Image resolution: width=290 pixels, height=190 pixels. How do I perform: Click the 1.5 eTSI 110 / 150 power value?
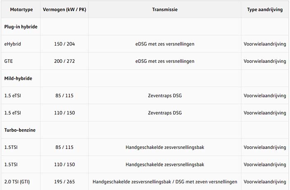click(64, 113)
